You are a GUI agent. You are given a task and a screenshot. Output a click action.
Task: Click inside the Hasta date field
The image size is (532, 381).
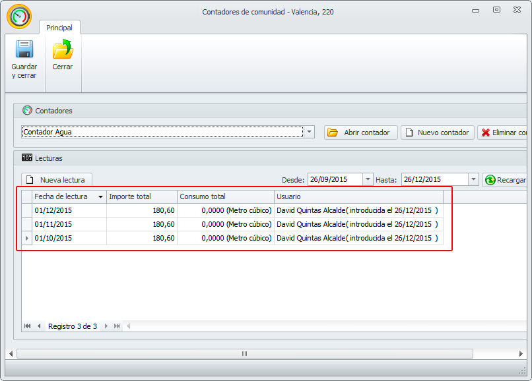click(x=434, y=179)
